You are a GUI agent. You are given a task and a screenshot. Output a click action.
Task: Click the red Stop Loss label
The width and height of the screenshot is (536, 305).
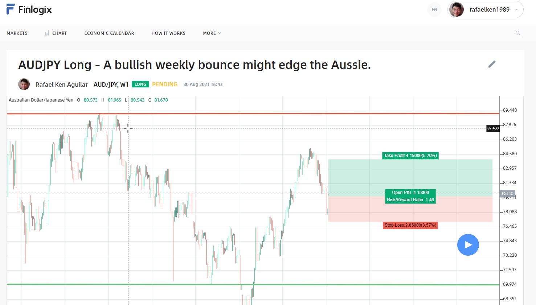pos(410,225)
